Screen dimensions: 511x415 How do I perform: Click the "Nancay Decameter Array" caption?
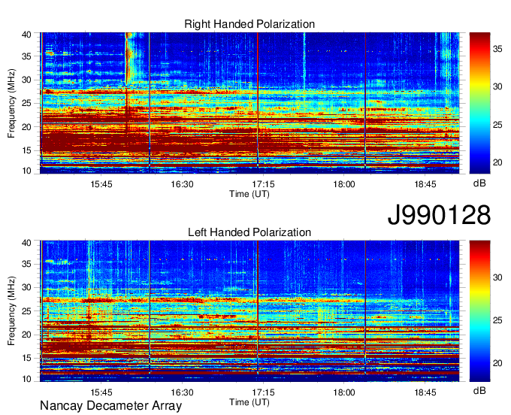coord(110,406)
